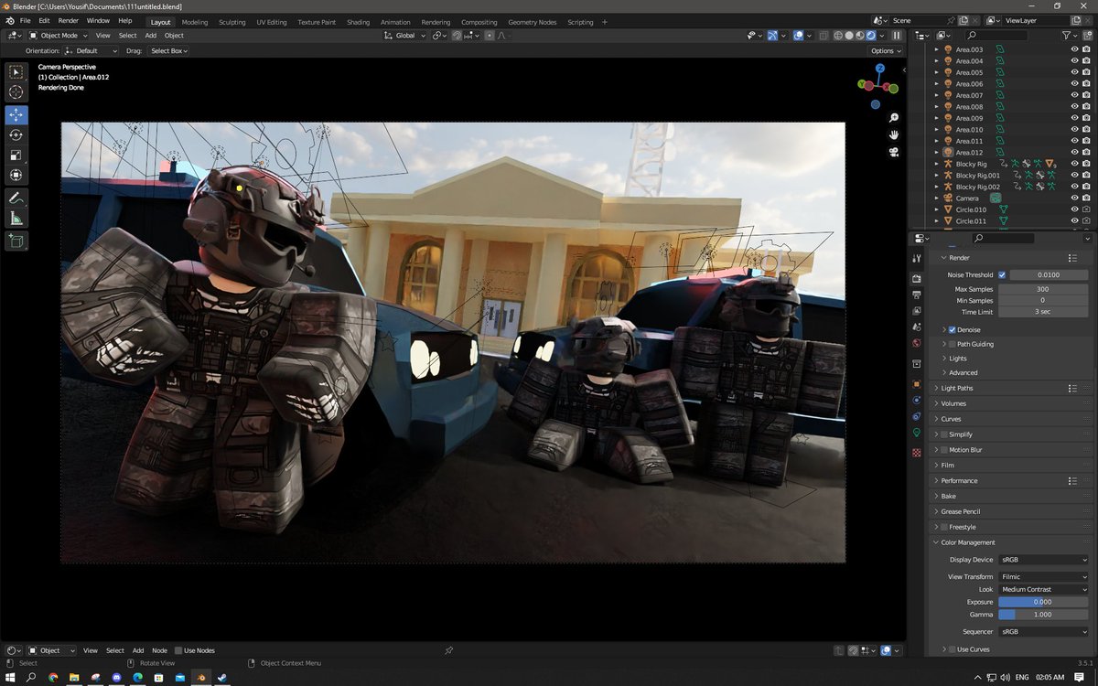The height and width of the screenshot is (686, 1098).
Task: Hide Blocky Rig with its eye icon
Action: pyautogui.click(x=1074, y=164)
